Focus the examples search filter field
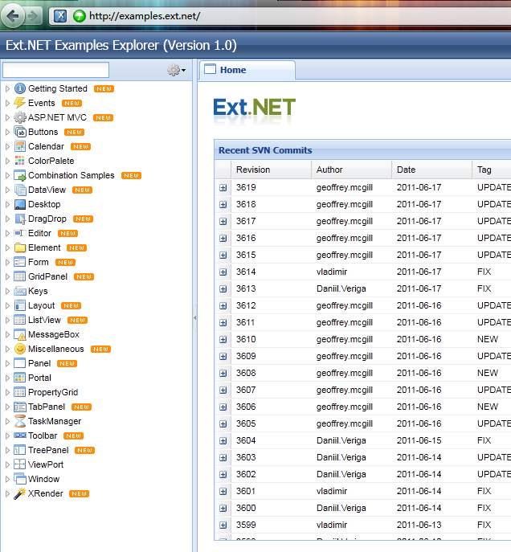511x552 pixels. click(x=55, y=70)
